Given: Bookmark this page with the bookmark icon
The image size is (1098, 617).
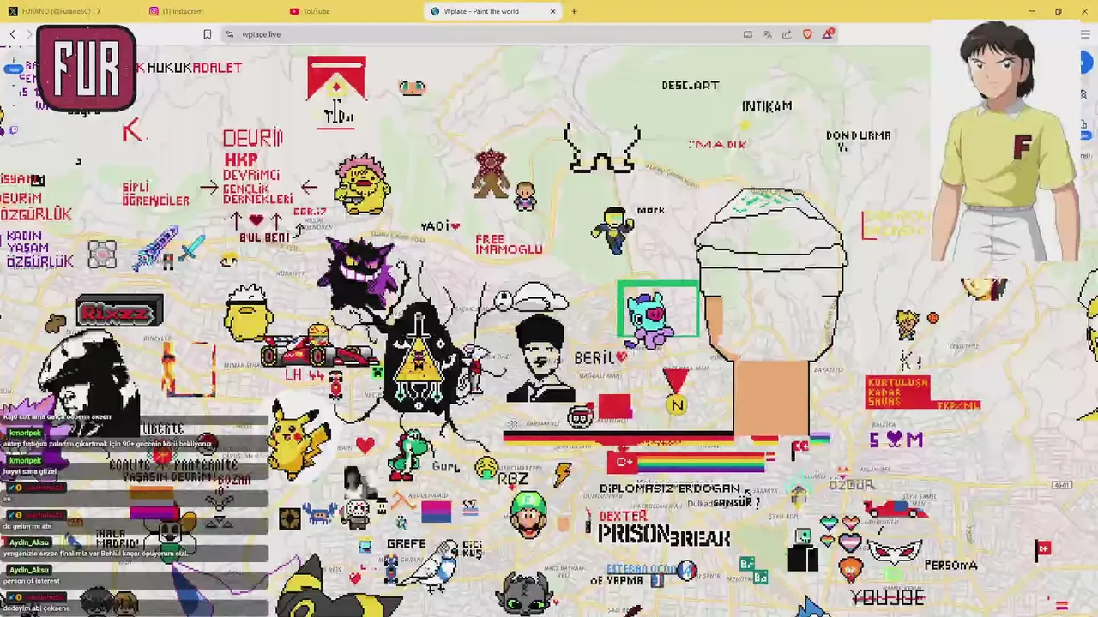Looking at the screenshot, I should tap(207, 34).
